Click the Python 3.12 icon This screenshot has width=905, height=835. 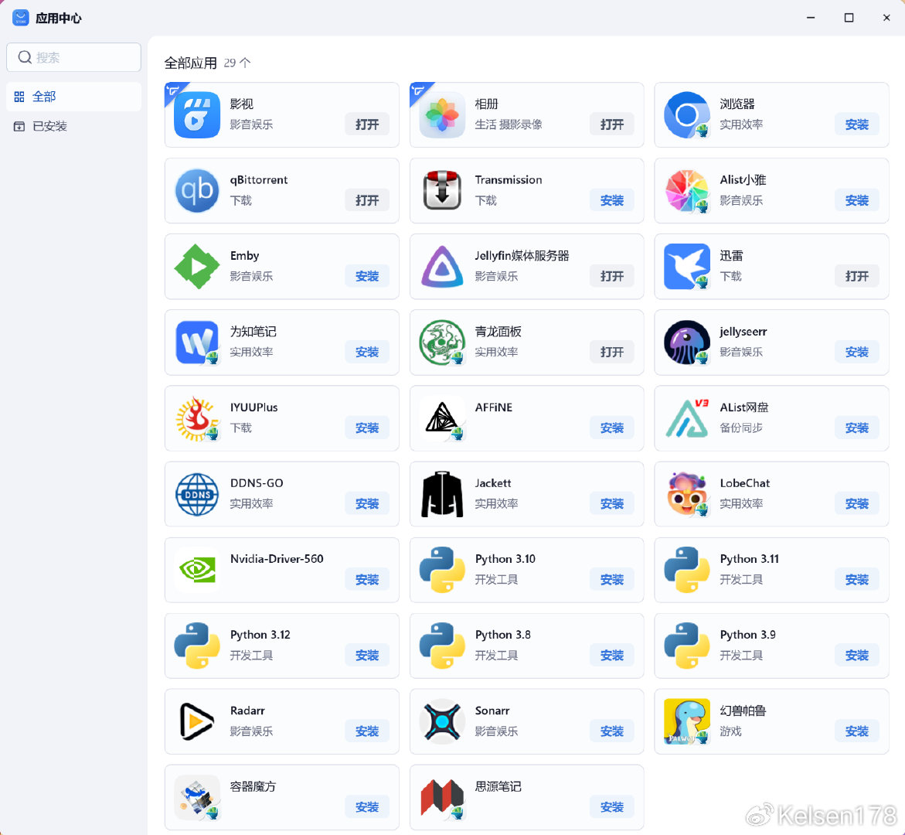pos(197,646)
